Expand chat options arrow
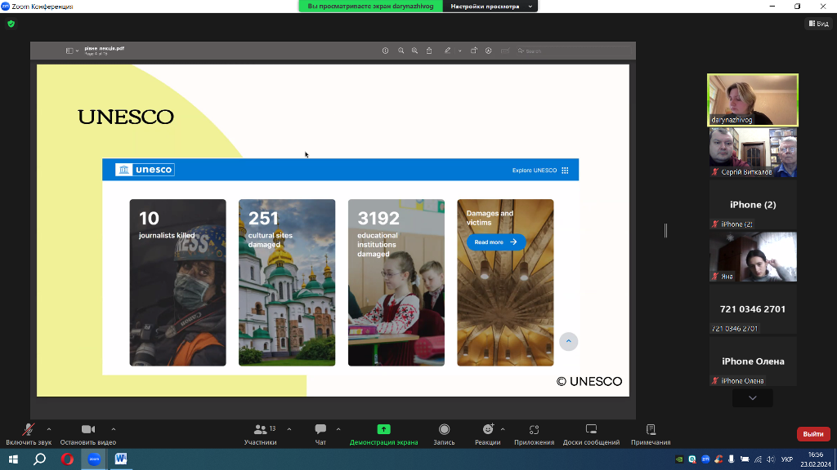Screen dimensions: 837x470 click(338, 429)
